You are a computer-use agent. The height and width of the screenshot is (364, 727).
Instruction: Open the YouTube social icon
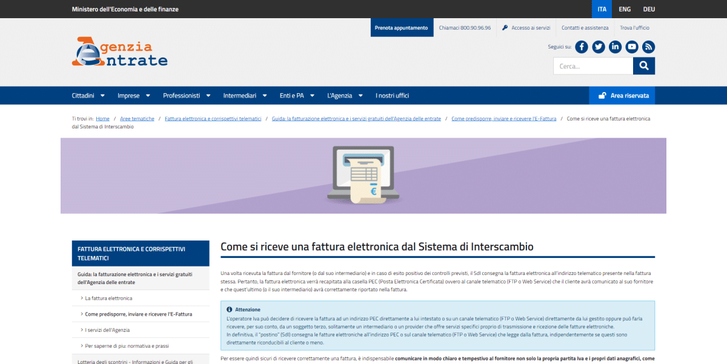coord(632,47)
